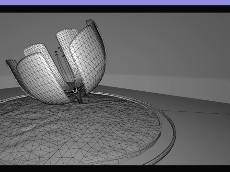230x172 pixels.
Task: Click the wireframe flower render image
Action: [115, 89]
